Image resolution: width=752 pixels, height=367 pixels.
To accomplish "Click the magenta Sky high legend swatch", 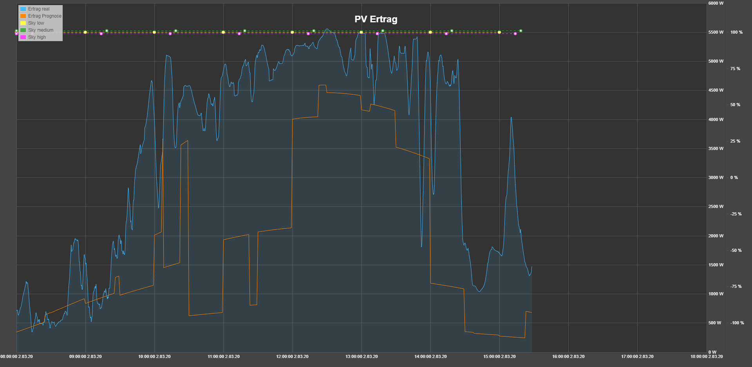I will (x=23, y=37).
